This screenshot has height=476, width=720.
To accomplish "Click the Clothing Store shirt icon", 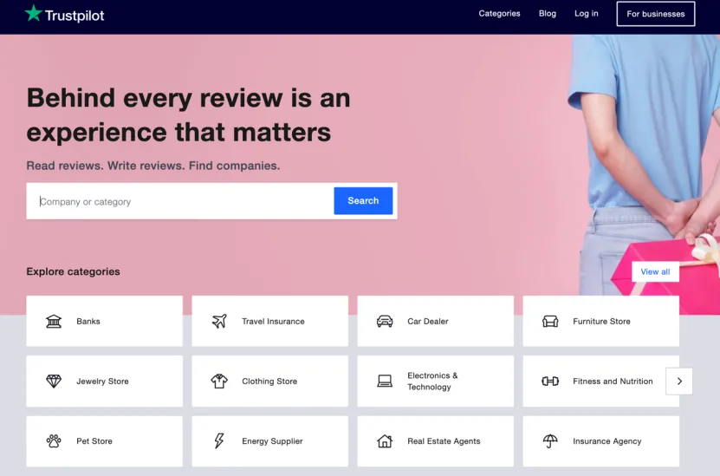I will coord(219,381).
